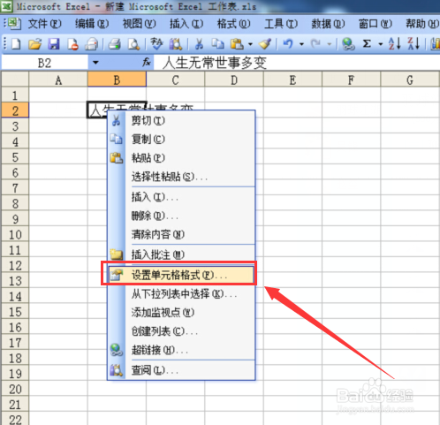Screen dimensions: 440x425
Task: Choose 超链接 from the context menu
Action: pyautogui.click(x=181, y=350)
